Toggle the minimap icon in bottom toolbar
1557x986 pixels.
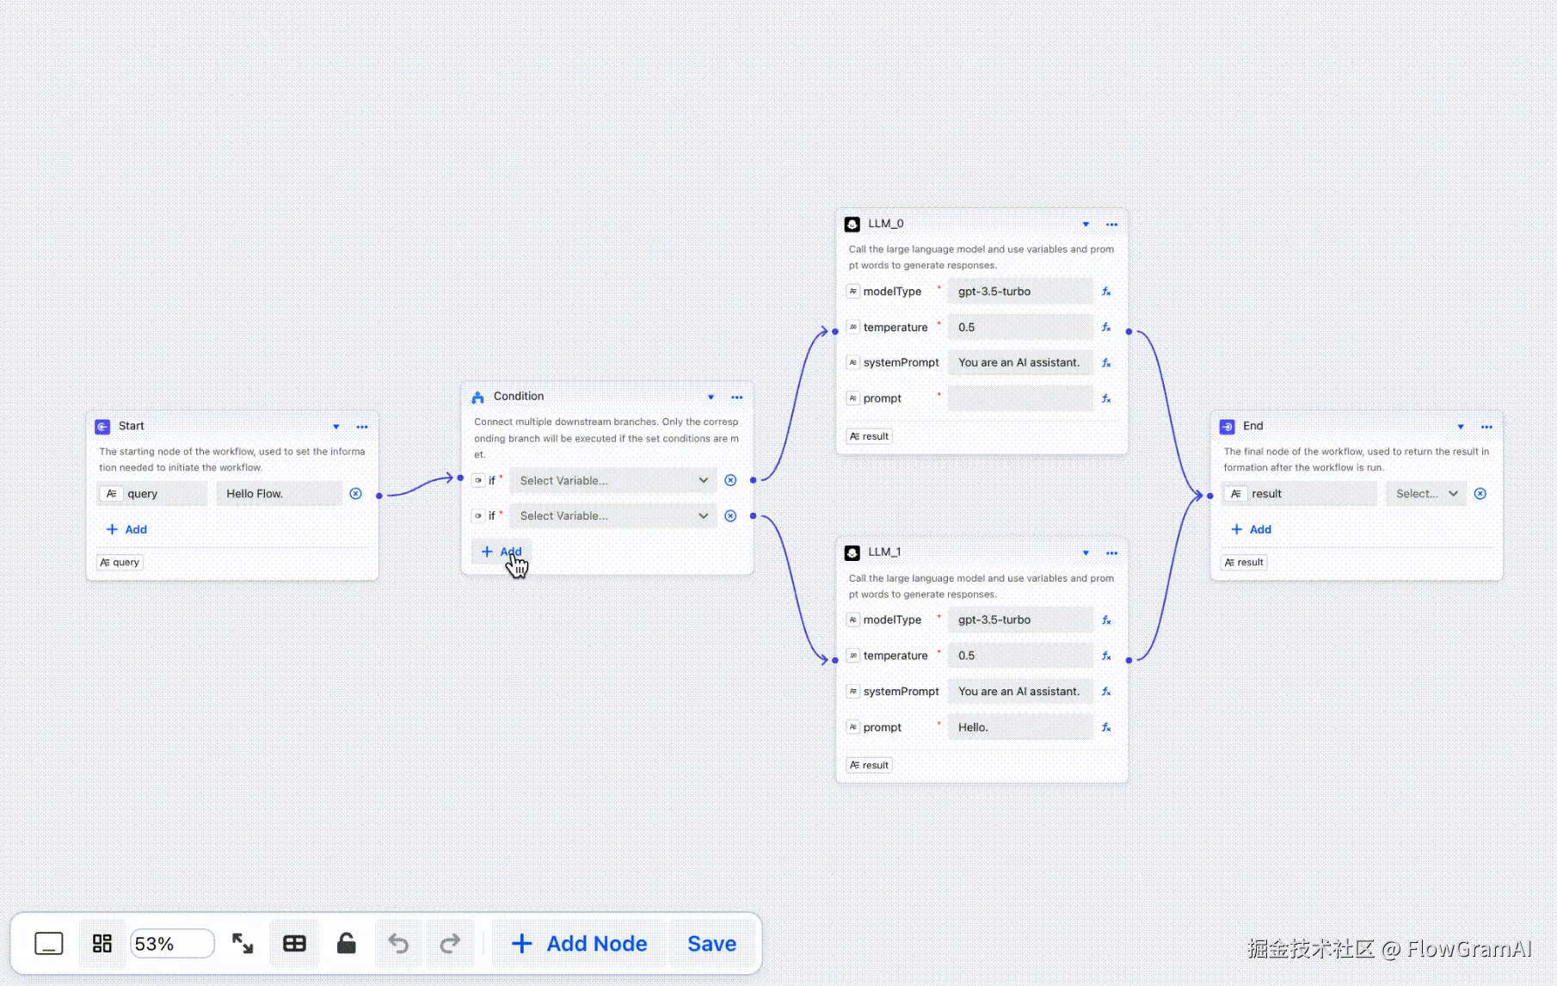[x=49, y=943]
